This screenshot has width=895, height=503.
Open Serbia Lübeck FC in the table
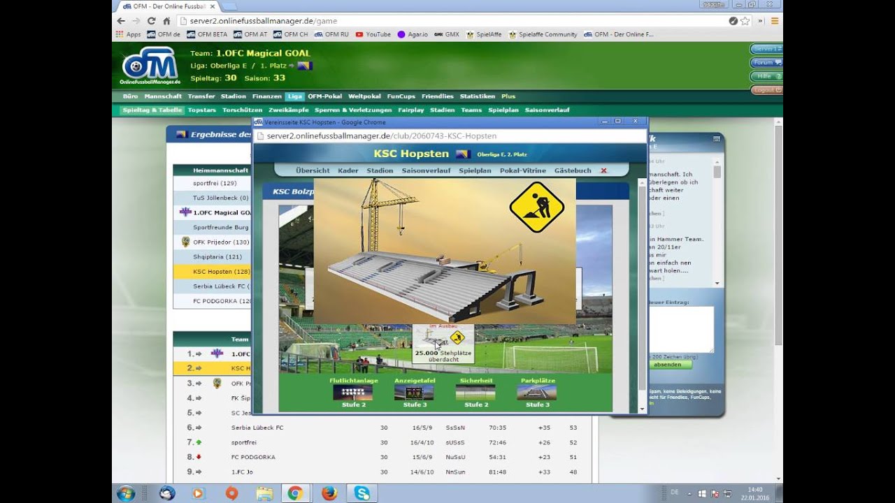pyautogui.click(x=257, y=428)
